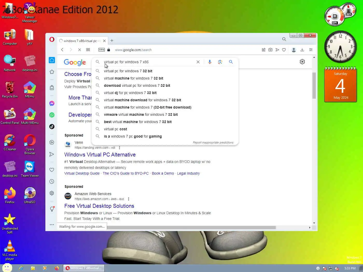Toggle the VPN badge in address bar

(102, 50)
